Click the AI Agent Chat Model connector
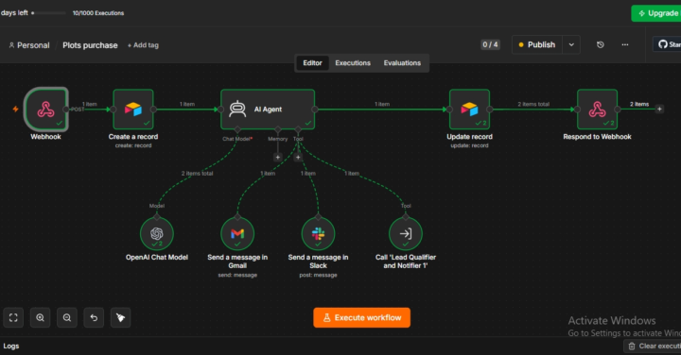The width and height of the screenshot is (681, 355). [x=237, y=129]
